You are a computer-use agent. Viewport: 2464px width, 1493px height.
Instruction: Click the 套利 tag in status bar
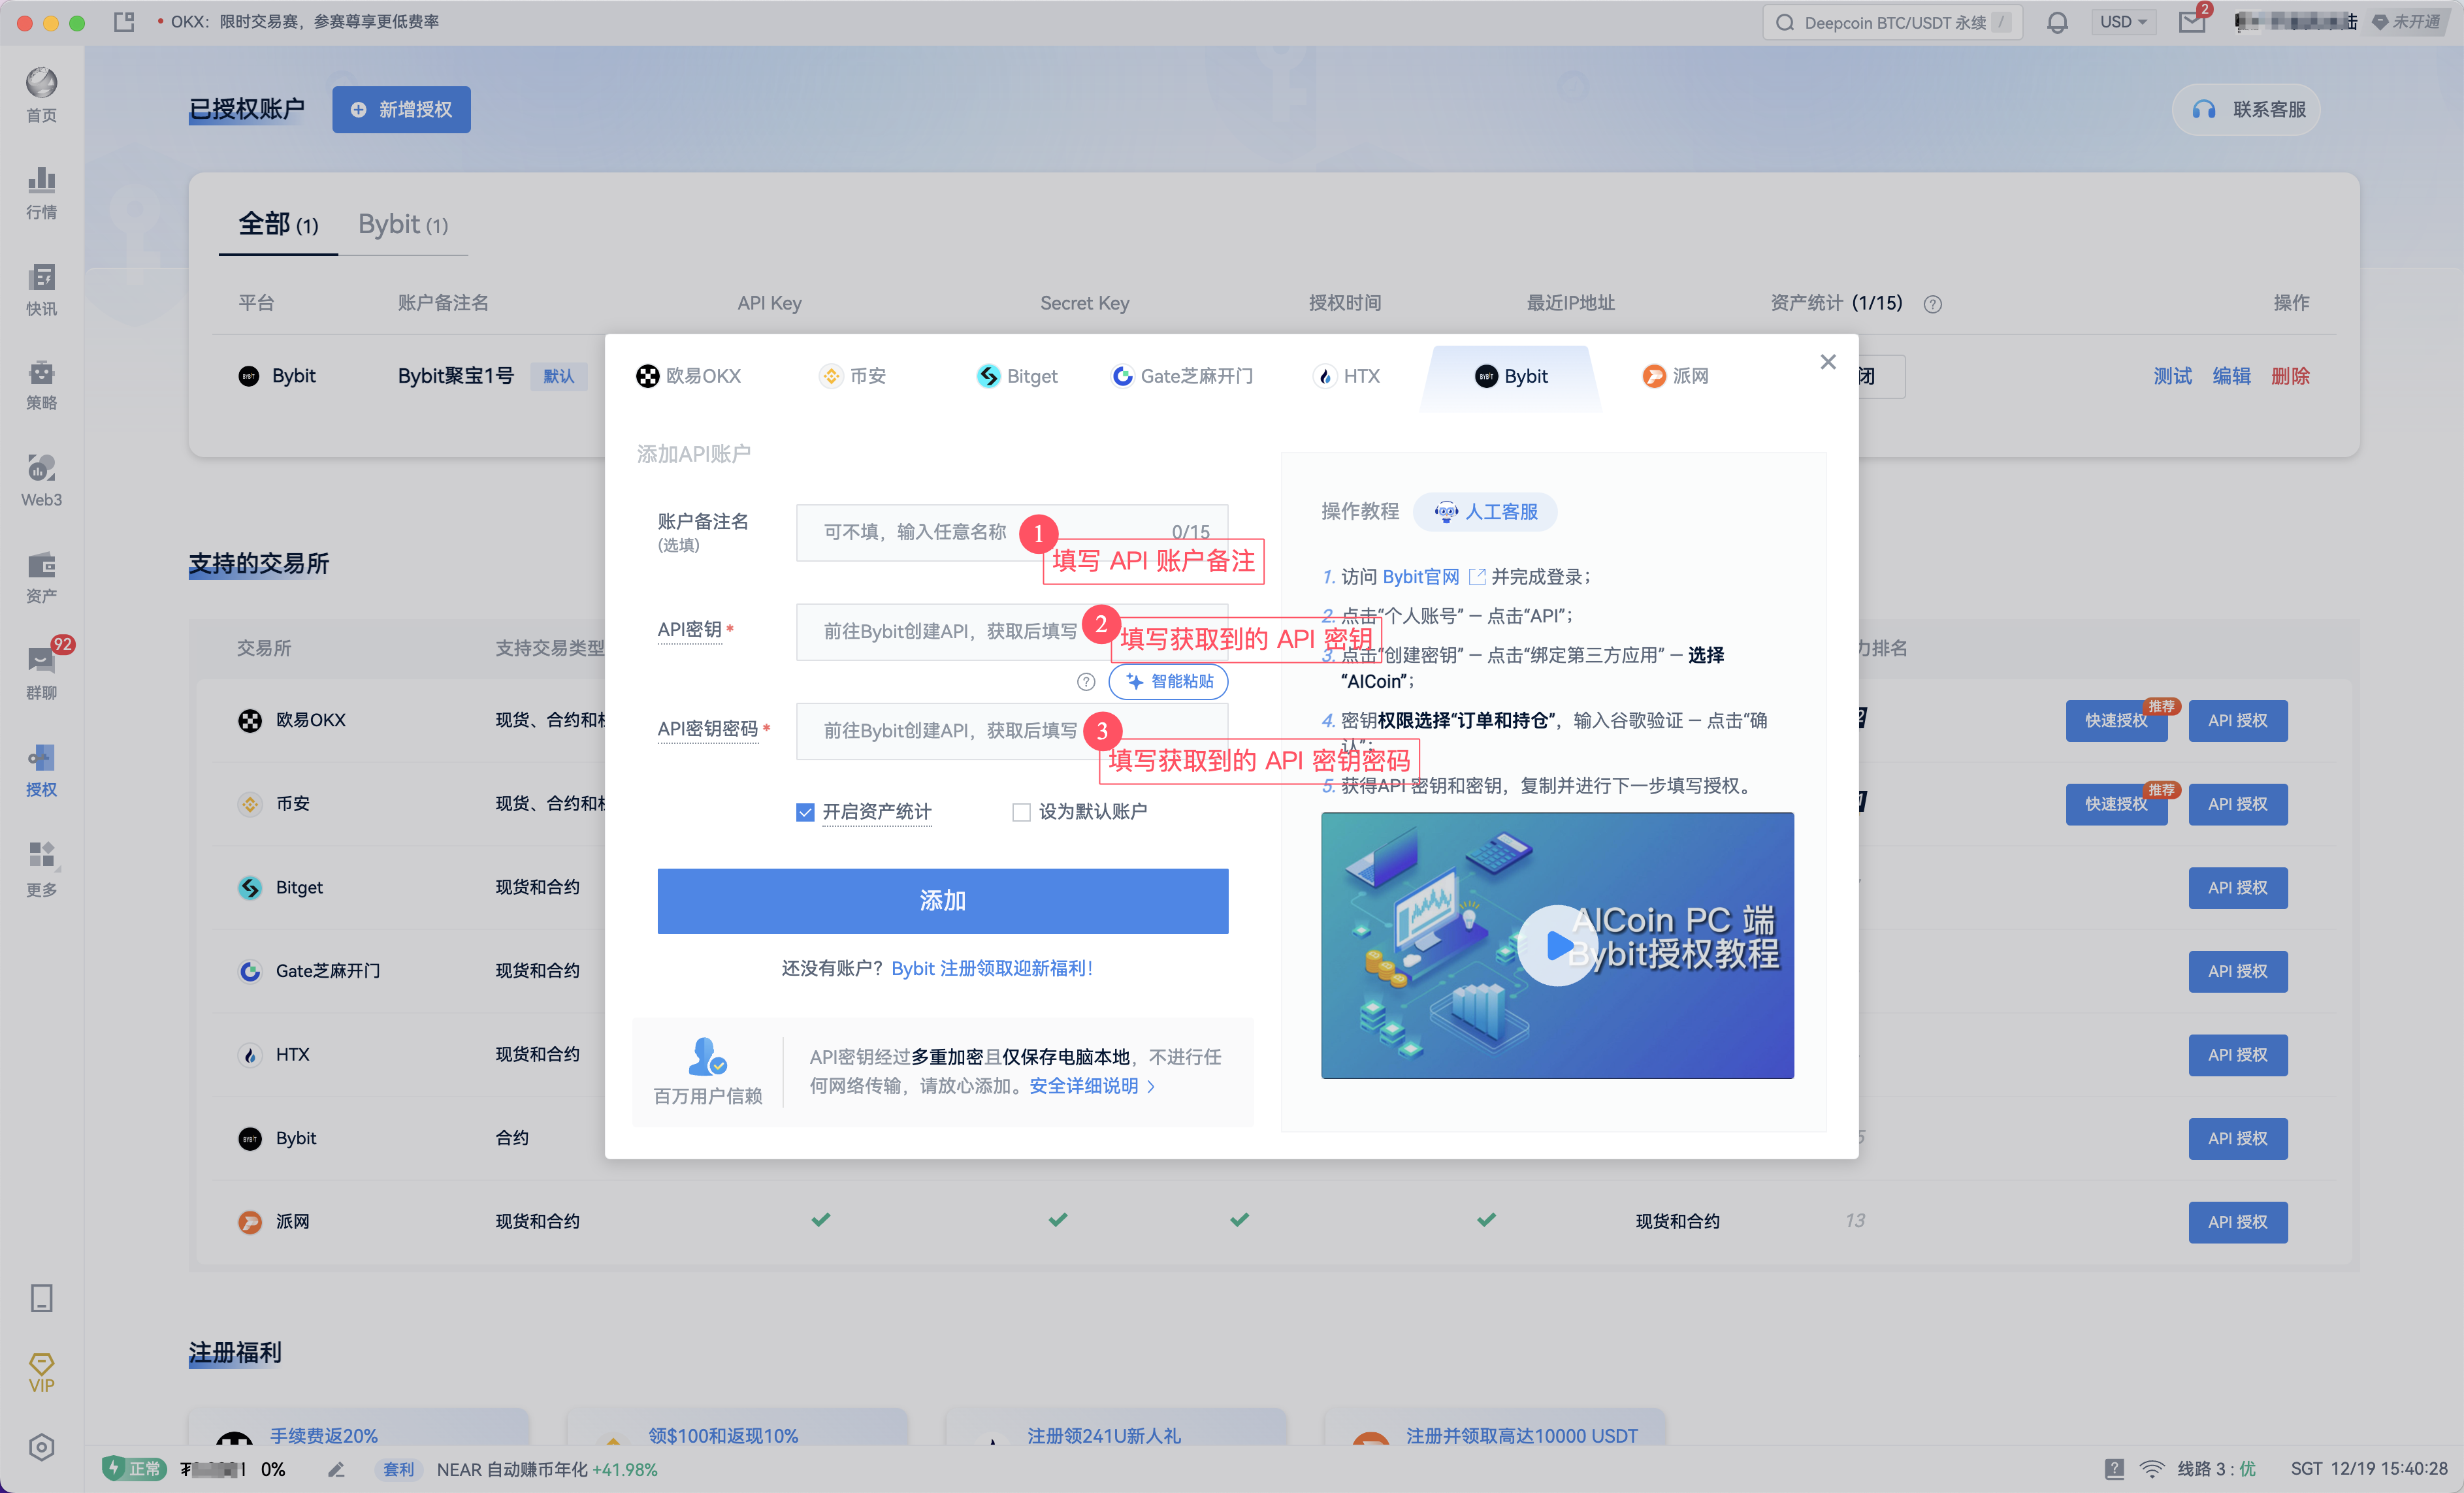[398, 1469]
